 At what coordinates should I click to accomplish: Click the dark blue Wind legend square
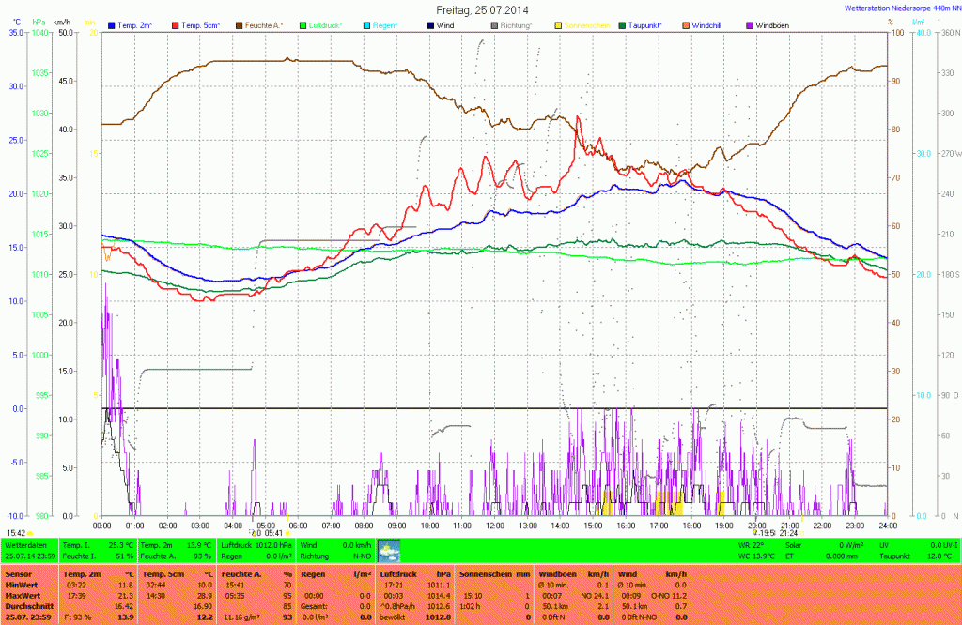pos(430,24)
